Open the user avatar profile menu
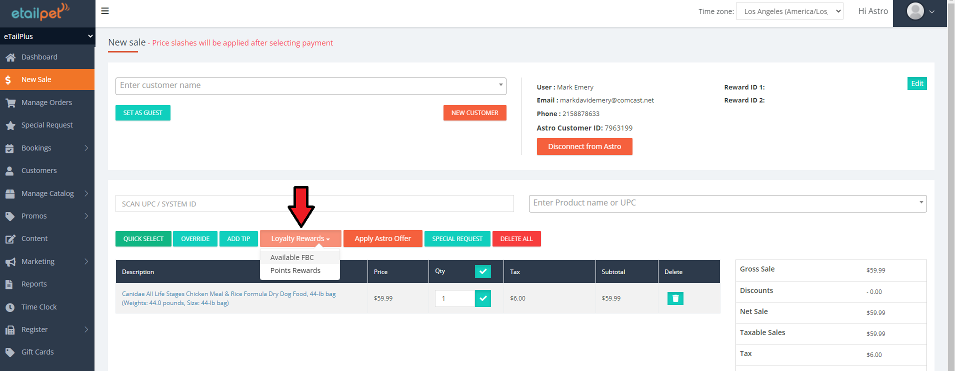Viewport: 955px width, 371px height. click(919, 11)
